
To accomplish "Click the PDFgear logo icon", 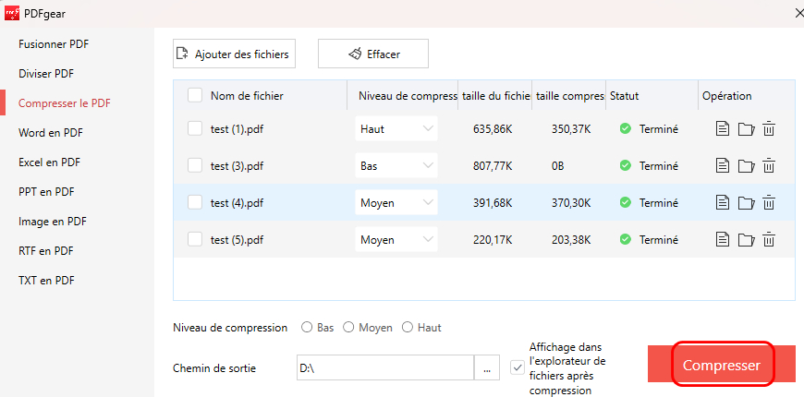I will [x=12, y=13].
